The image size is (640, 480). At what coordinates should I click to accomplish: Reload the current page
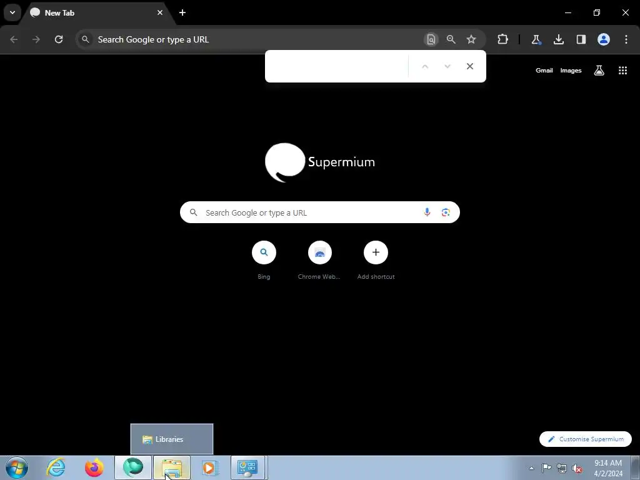coord(59,39)
